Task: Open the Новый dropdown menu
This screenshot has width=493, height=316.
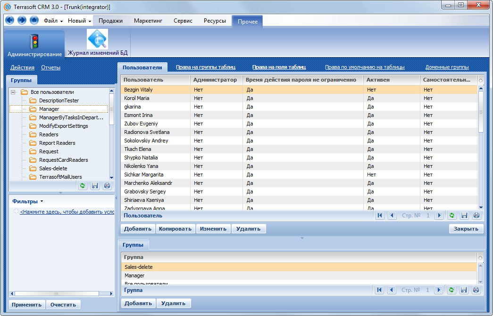Action: [80, 21]
